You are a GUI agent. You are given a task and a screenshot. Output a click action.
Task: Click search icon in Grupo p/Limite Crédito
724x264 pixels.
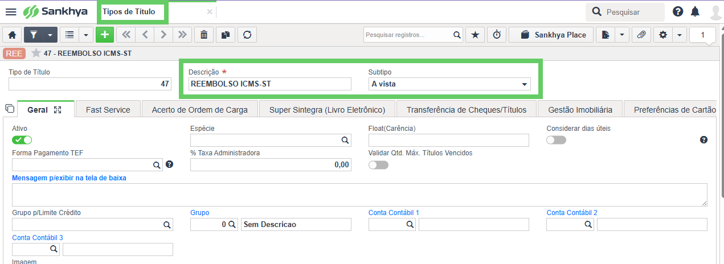pyautogui.click(x=167, y=225)
